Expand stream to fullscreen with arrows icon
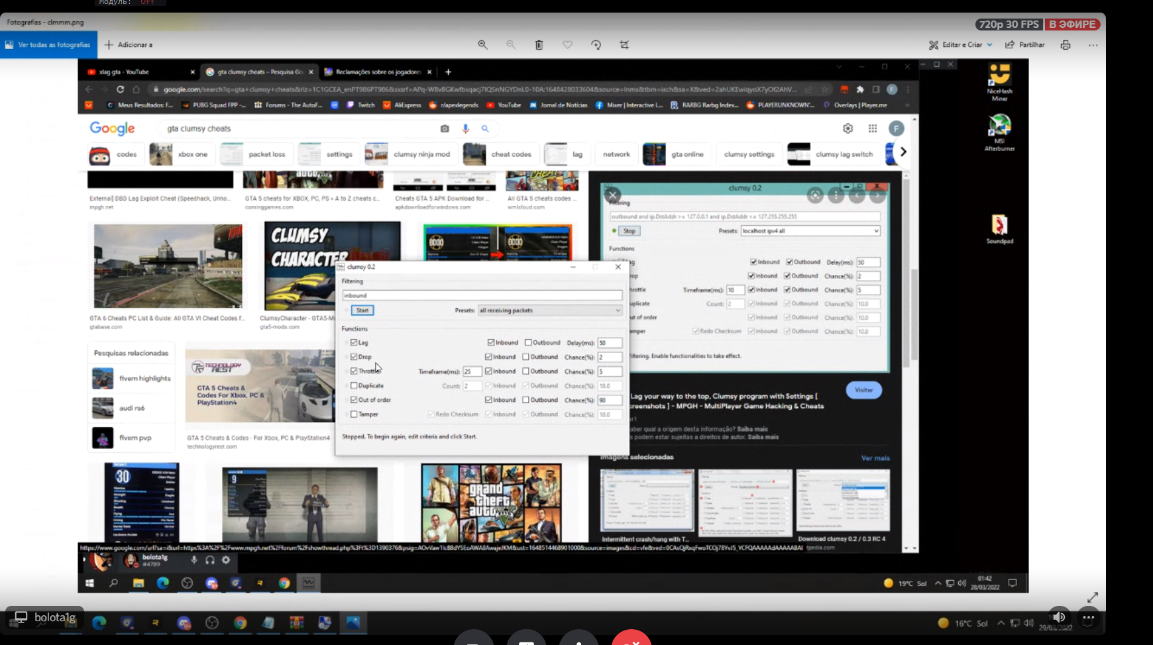1153x645 pixels. [x=1093, y=597]
